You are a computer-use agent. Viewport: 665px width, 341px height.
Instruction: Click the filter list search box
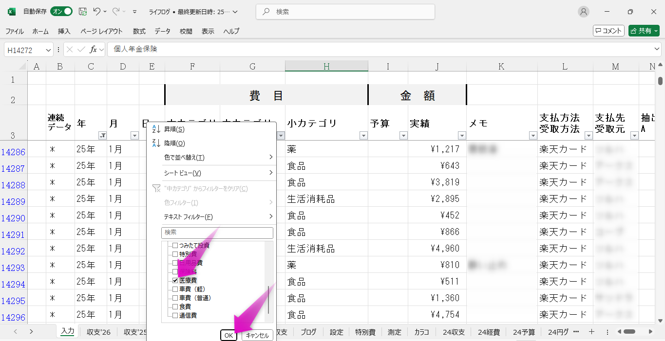coord(217,233)
